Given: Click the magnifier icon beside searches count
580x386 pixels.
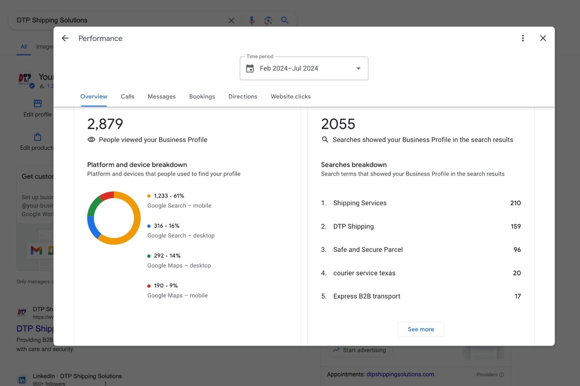Looking at the screenshot, I should click(325, 140).
